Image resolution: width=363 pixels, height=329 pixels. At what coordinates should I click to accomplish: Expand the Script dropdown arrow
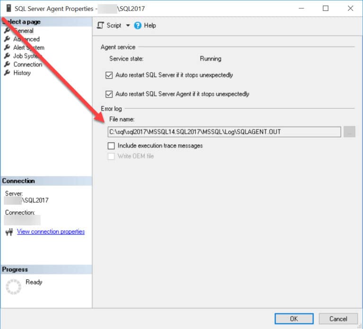[x=128, y=26]
